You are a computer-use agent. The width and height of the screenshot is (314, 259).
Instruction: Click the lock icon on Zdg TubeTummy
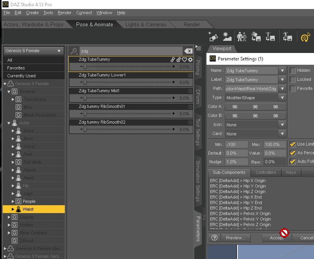(x=179, y=59)
